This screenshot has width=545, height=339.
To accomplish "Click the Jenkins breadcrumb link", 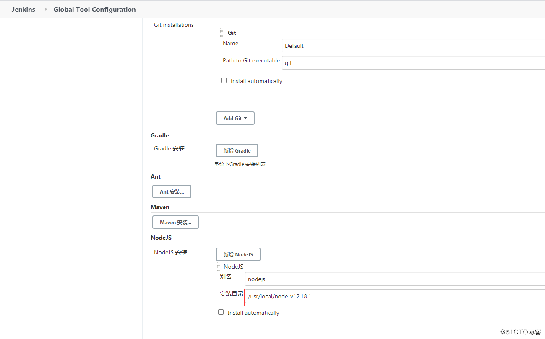I will [23, 9].
